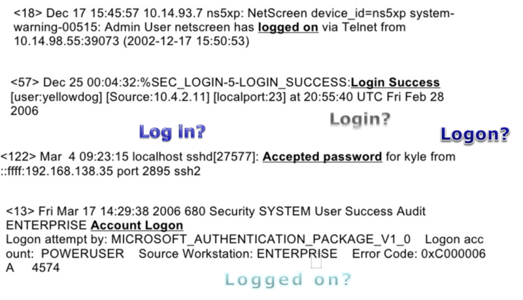Click the blue "Log in?" label
The image size is (523, 300).
coord(173,132)
